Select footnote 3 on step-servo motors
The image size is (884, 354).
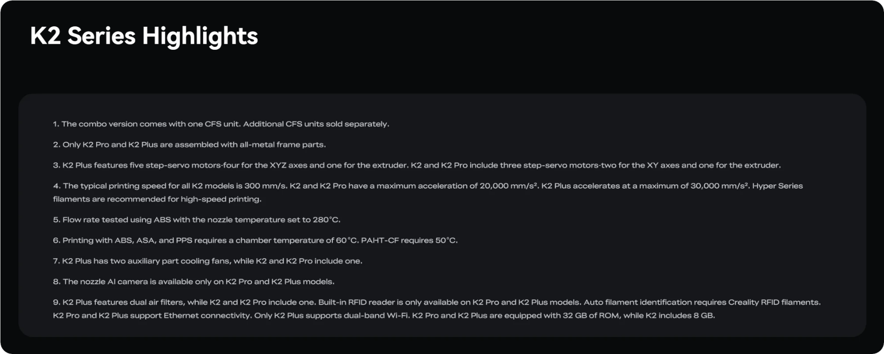(417, 165)
